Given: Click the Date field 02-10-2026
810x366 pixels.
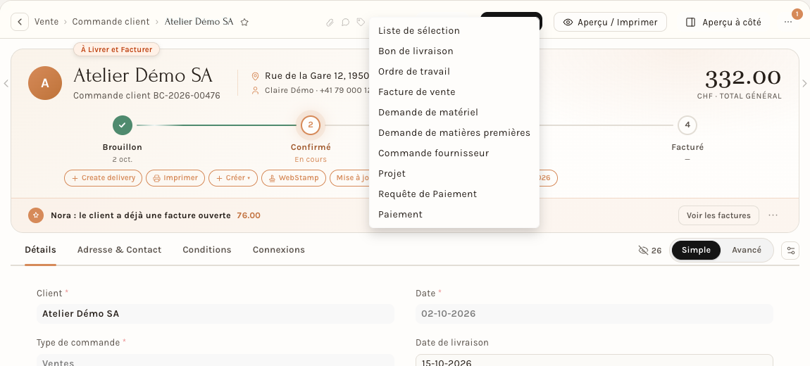Looking at the screenshot, I should 594,314.
